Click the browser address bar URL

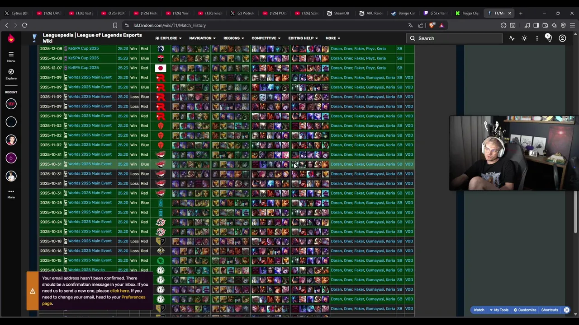point(170,25)
